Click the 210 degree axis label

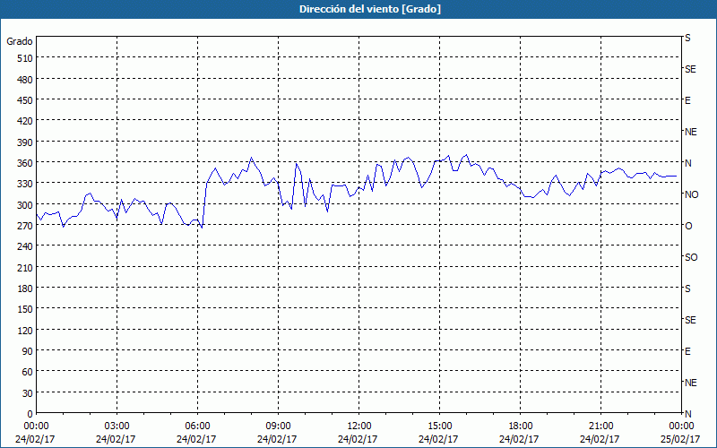tap(25, 268)
